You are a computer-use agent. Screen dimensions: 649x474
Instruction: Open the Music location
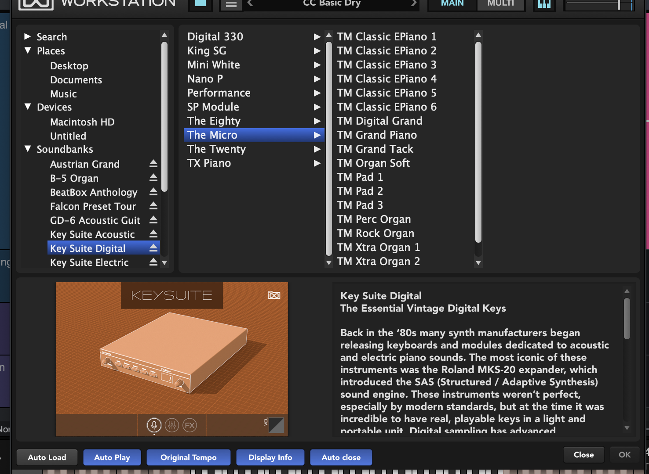(63, 94)
